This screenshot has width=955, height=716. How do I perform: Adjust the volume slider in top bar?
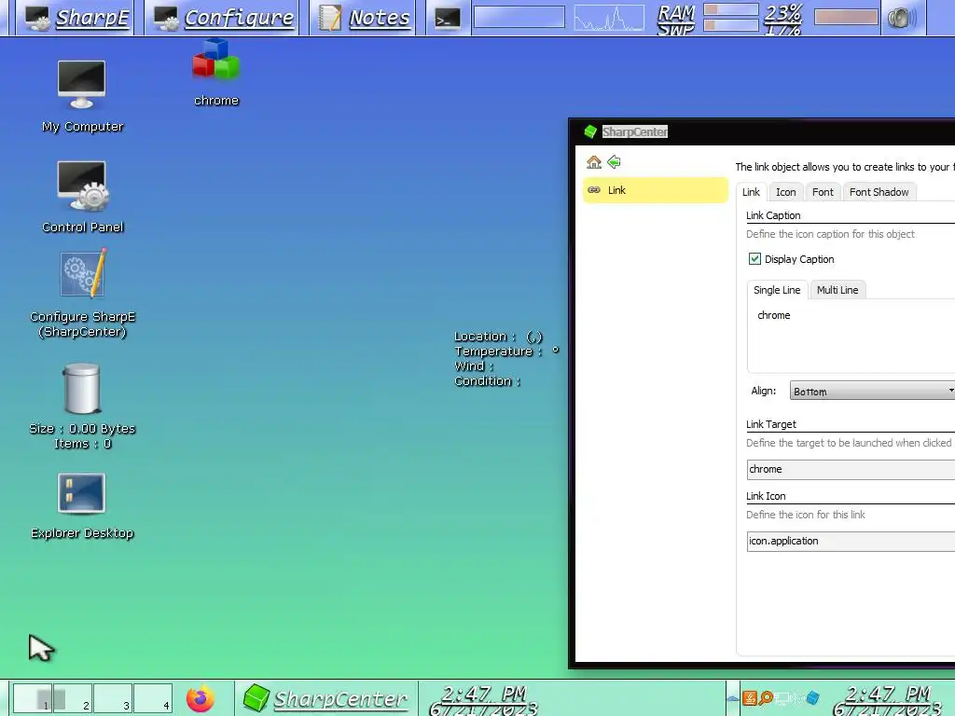point(846,17)
